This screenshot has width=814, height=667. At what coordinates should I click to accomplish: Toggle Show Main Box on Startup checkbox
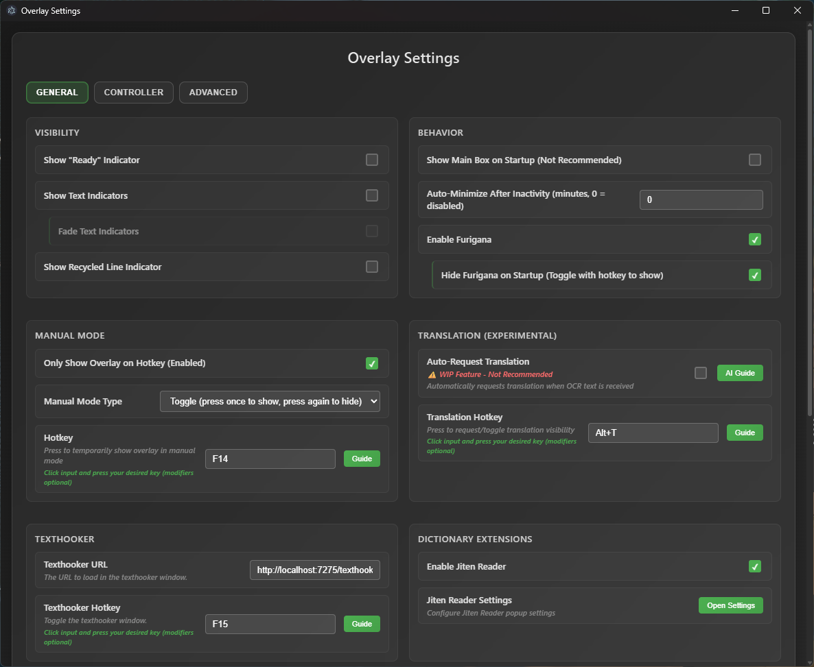tap(755, 160)
